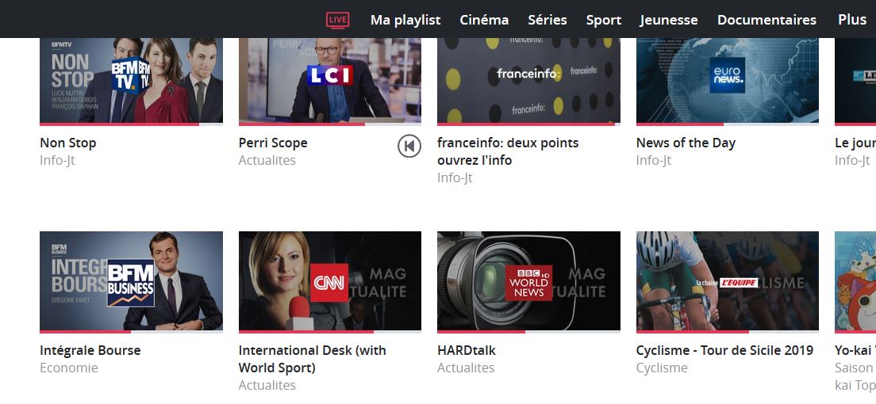Screen dimensions: 876x404
Task: Open the BFM TV Non Stop thumbnail
Action: (x=131, y=80)
